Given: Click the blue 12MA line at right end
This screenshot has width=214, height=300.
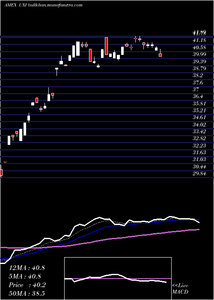Looking at the screenshot, I should point(198,220).
